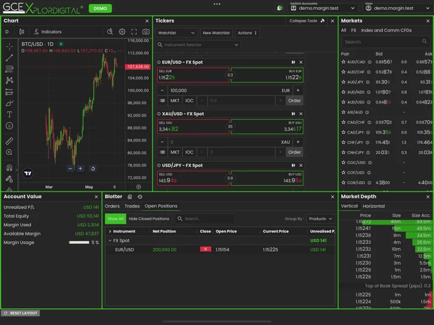Select the forecasting and measurement tool

click(10, 91)
